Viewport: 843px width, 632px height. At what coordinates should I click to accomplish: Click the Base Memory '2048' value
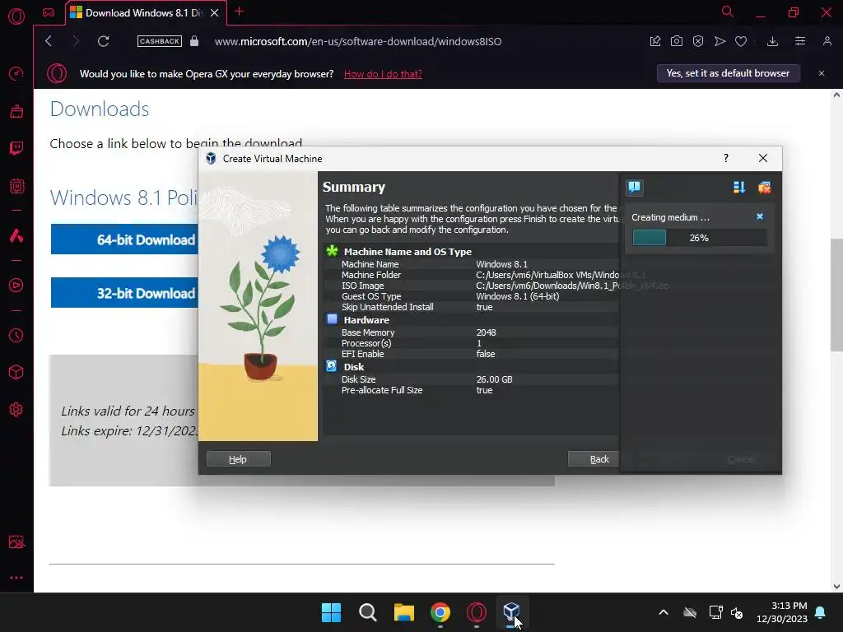(486, 332)
